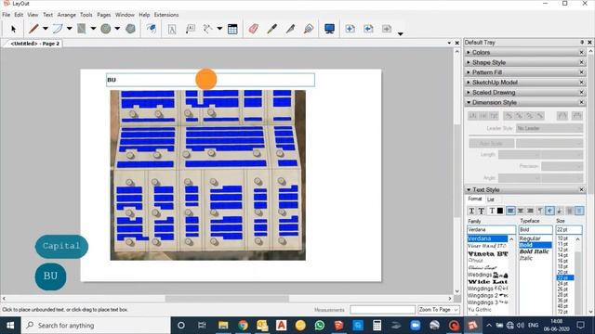
Task: Open the View menu
Action: (x=33, y=15)
